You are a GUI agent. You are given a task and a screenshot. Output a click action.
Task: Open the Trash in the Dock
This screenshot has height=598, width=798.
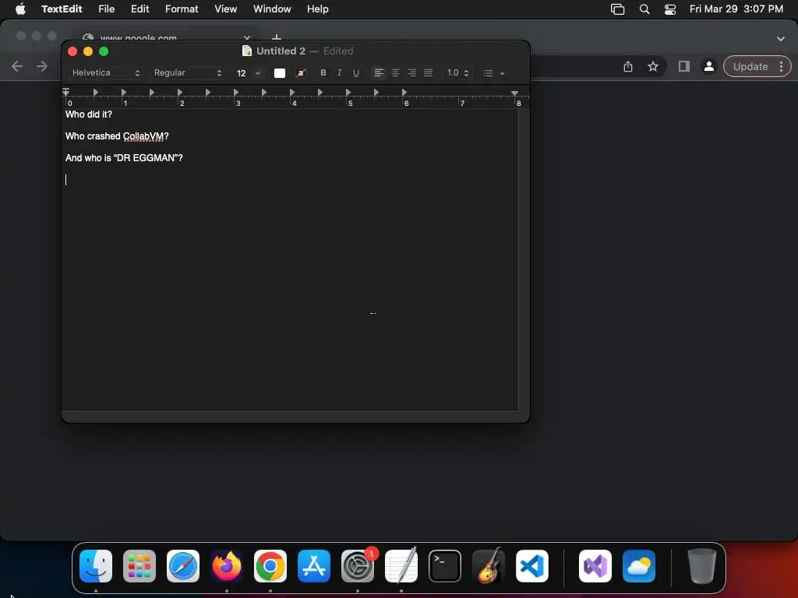point(702,566)
